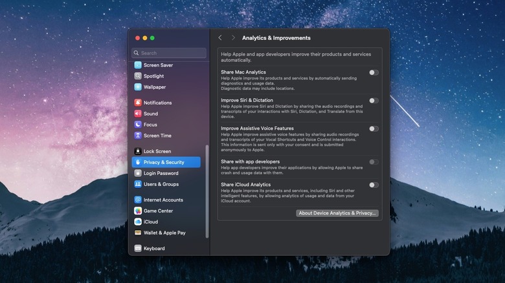Select Wallet & Apple Pay sidebar item
The width and height of the screenshot is (505, 283).
tap(164, 233)
